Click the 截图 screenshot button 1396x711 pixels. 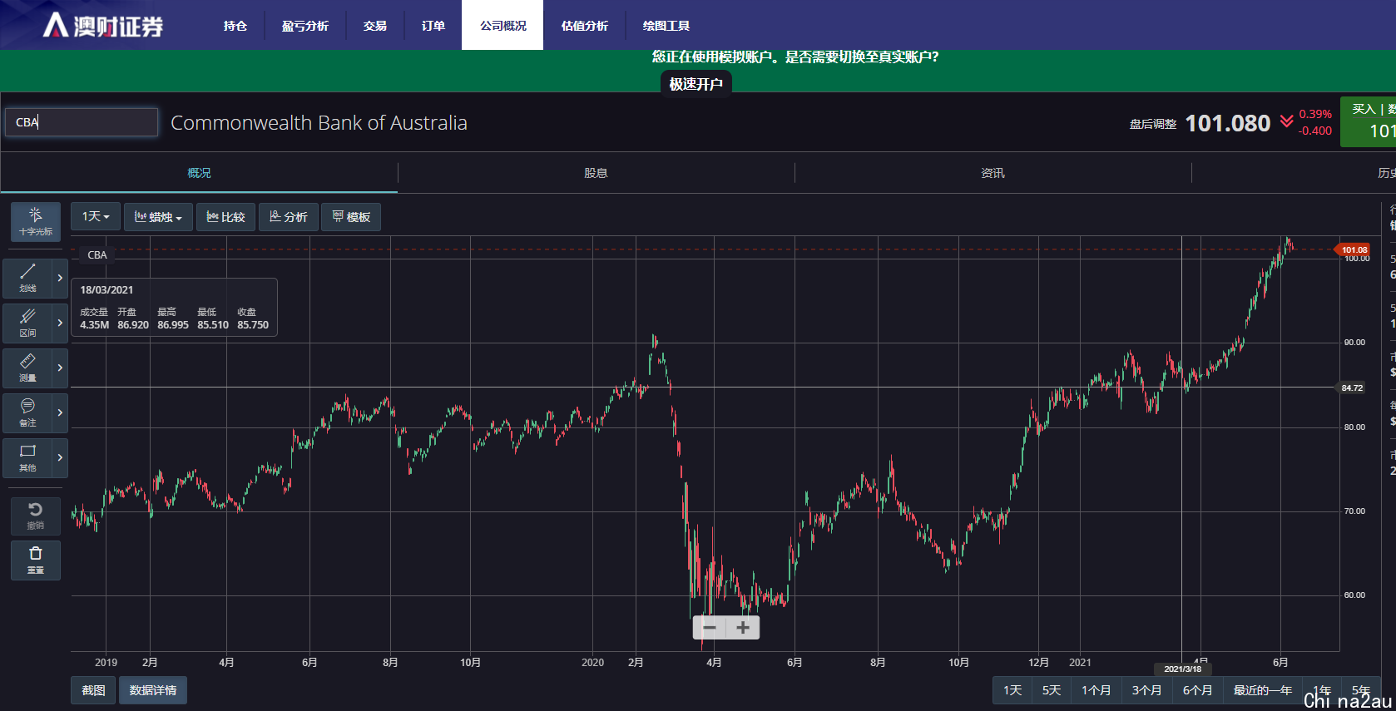(x=93, y=690)
